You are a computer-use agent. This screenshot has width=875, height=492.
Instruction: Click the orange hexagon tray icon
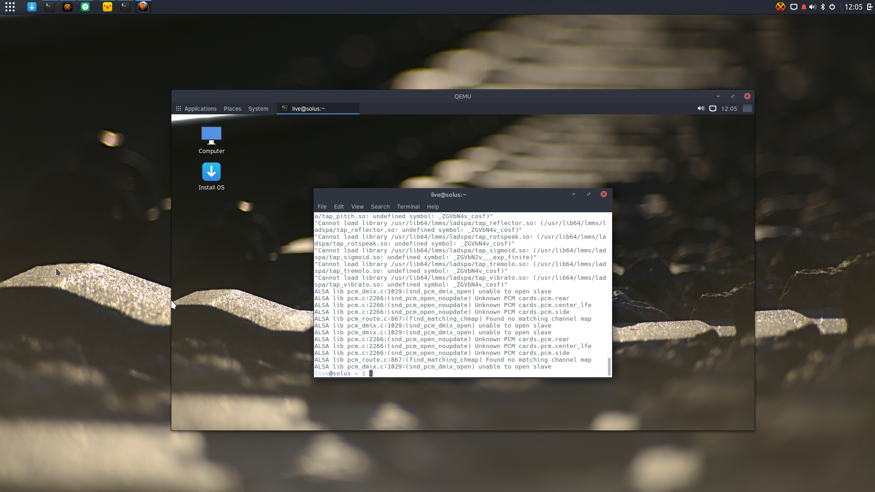(x=781, y=7)
